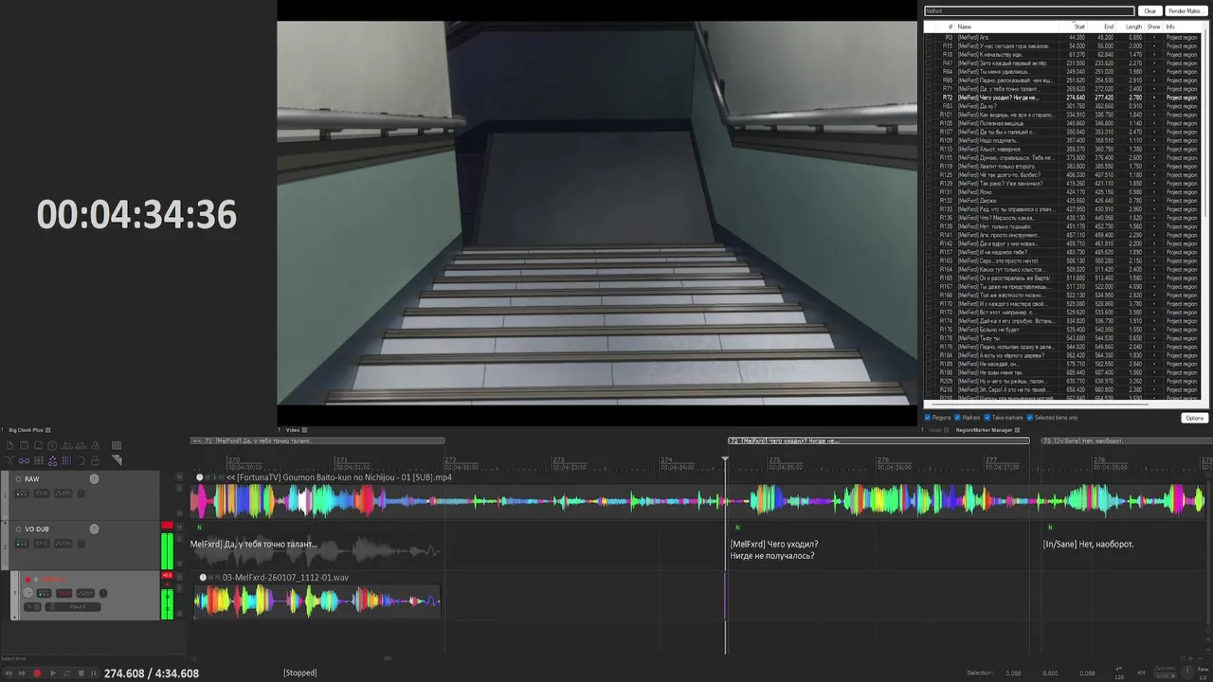
Task: Click the New Project page icon in toolbar
Action: tap(9, 445)
